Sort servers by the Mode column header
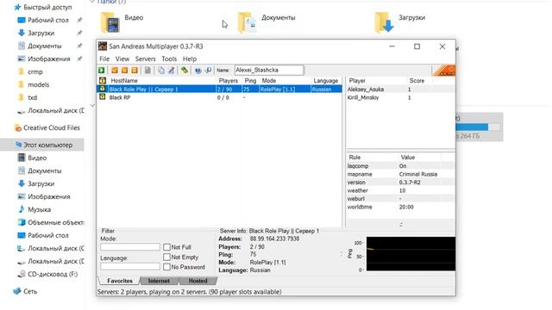The height and width of the screenshot is (310, 552). point(285,80)
